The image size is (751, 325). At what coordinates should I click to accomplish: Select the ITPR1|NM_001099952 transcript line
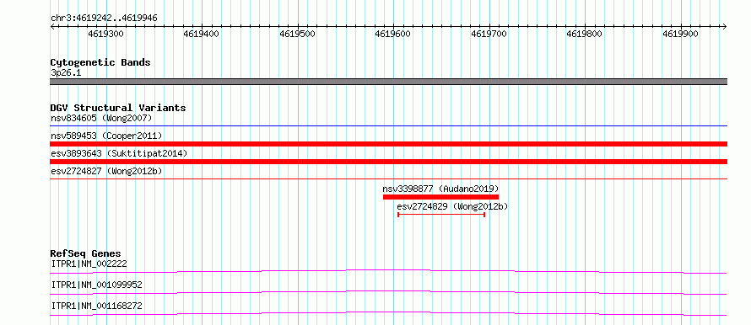coord(388,292)
